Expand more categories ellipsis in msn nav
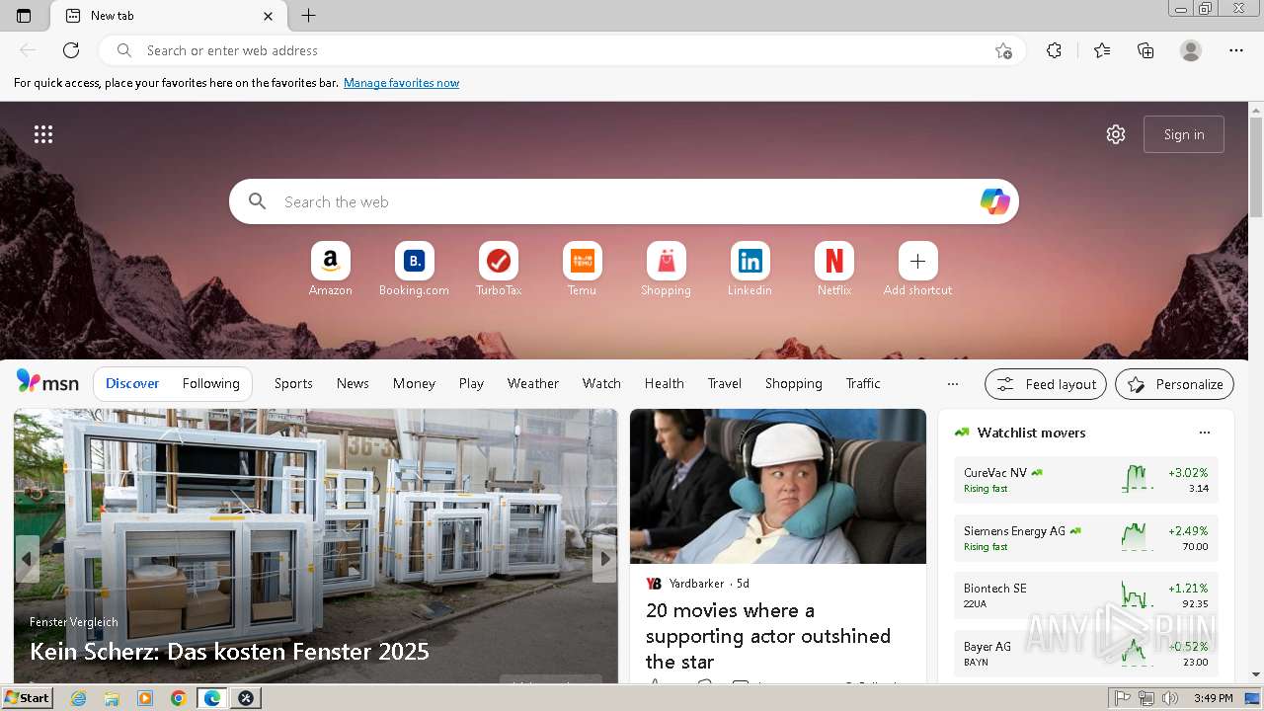1264x711 pixels. pos(952,384)
